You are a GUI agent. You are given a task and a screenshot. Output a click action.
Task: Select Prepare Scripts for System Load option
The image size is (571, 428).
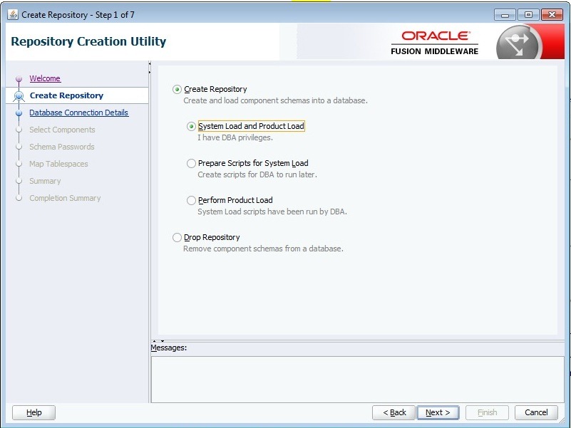point(191,164)
